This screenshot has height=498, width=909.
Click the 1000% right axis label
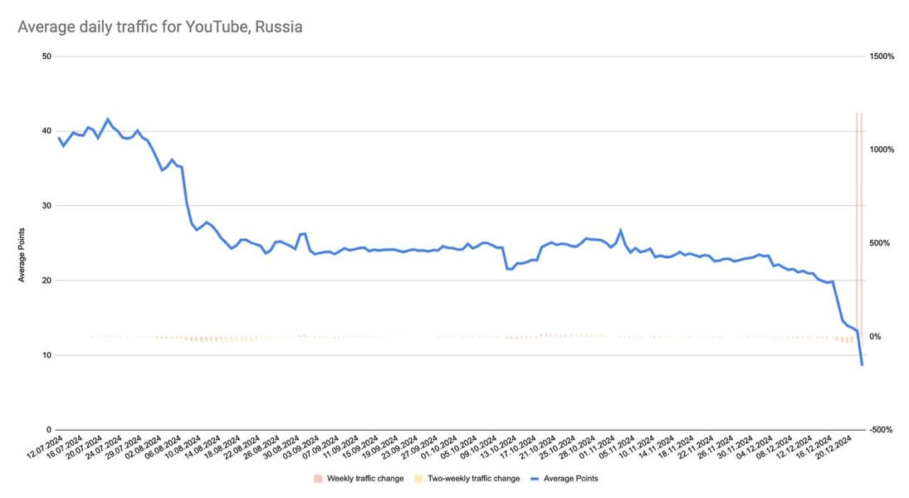click(x=881, y=150)
